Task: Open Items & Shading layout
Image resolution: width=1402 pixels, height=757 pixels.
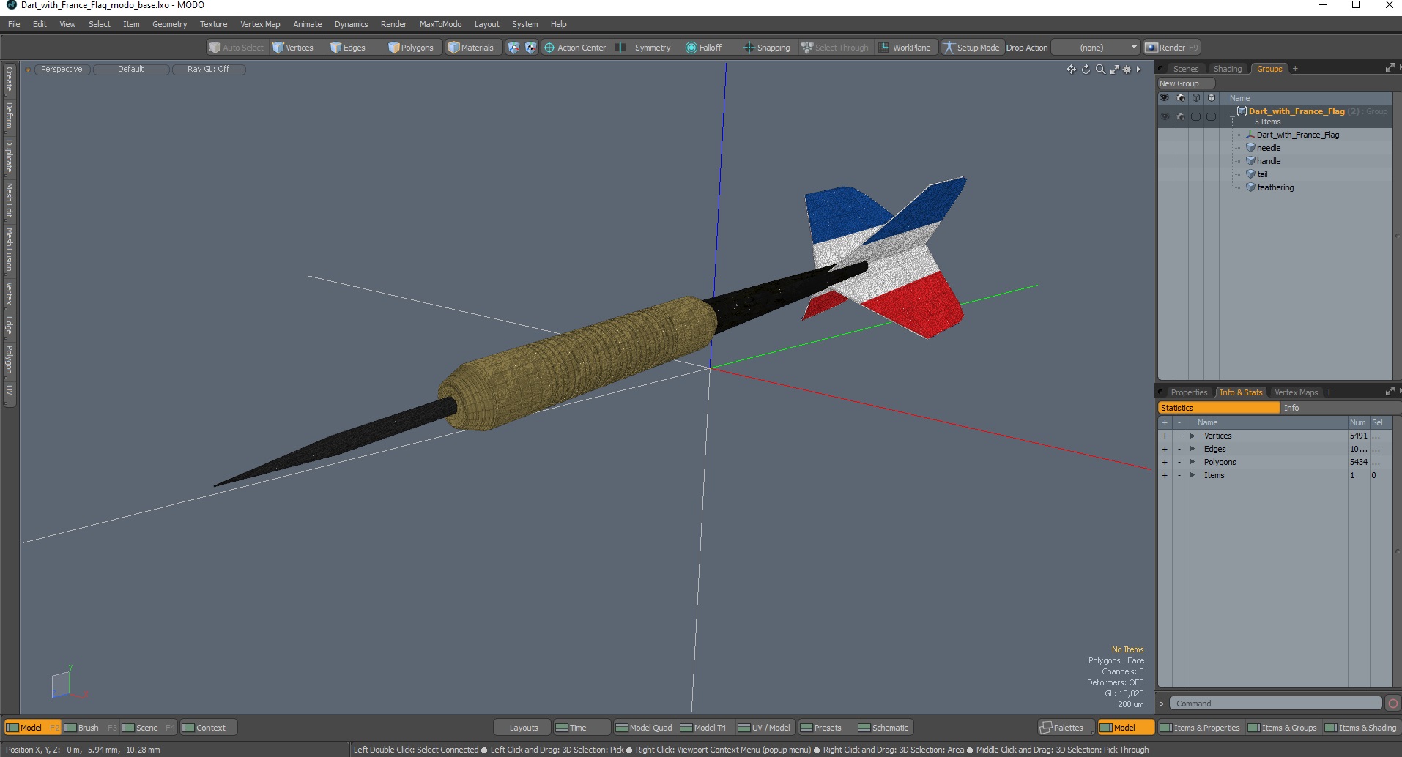Action: click(x=1361, y=728)
